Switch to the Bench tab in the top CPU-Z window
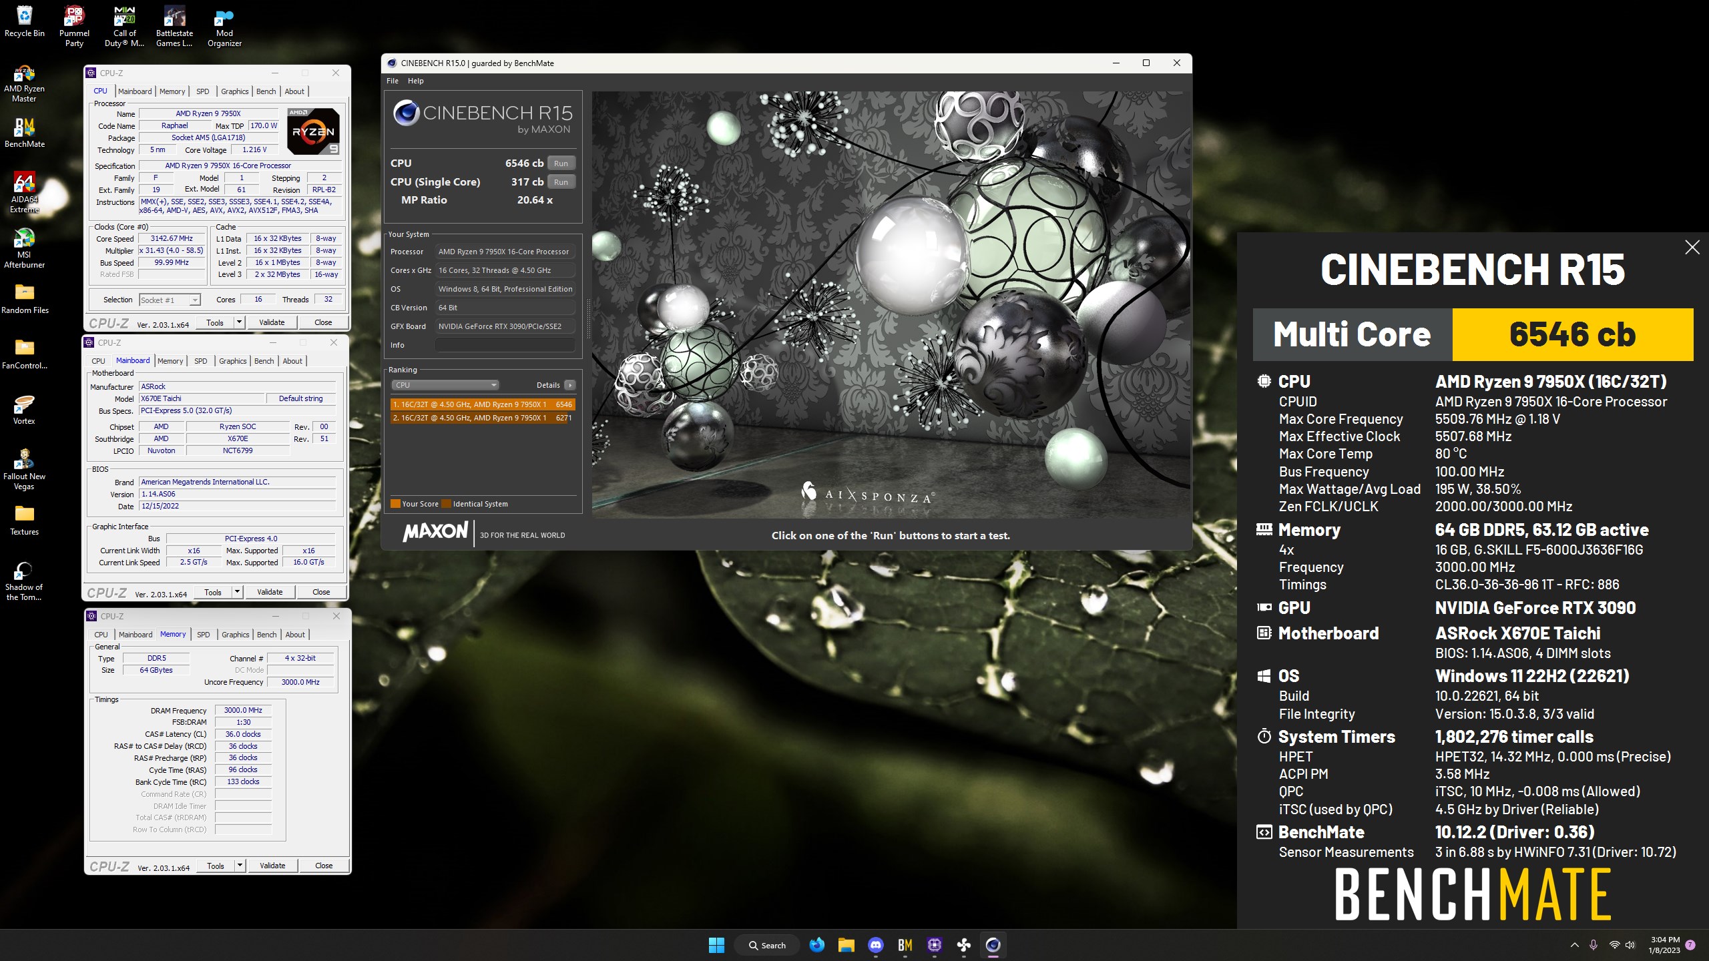 (266, 91)
